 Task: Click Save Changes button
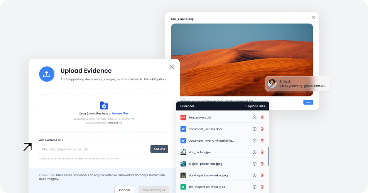(154, 190)
